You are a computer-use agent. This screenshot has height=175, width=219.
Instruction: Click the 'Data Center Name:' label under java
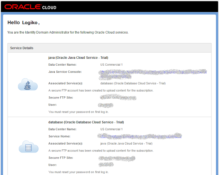point(62,65)
